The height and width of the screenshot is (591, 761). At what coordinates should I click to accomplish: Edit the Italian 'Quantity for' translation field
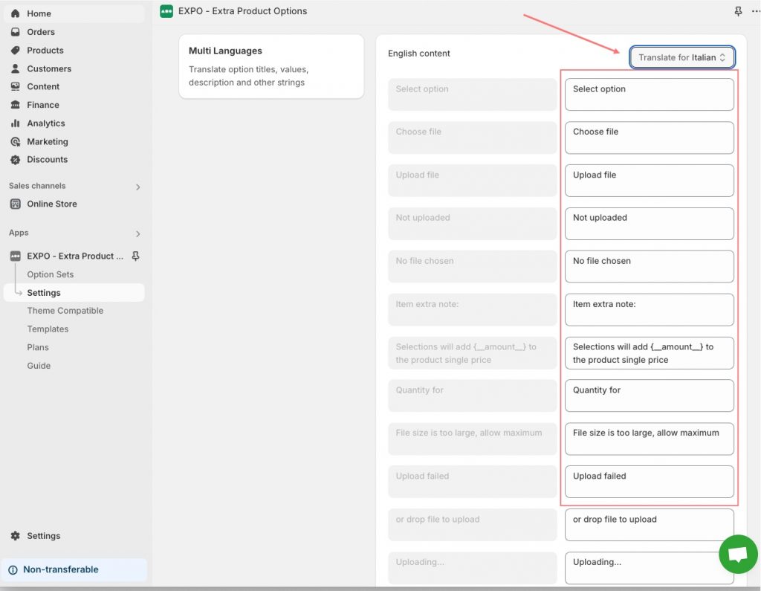coord(649,395)
